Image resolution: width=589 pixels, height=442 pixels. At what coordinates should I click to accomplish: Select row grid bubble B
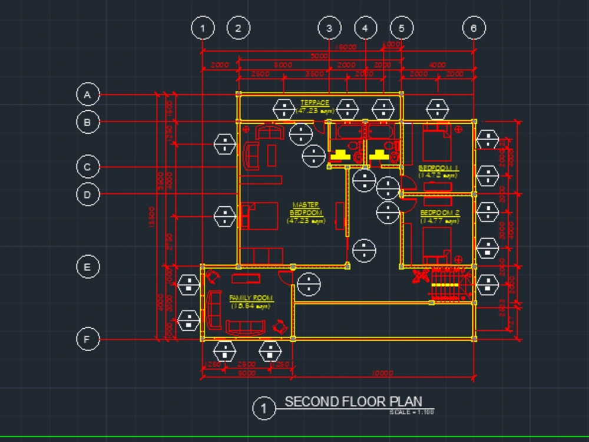click(x=88, y=122)
